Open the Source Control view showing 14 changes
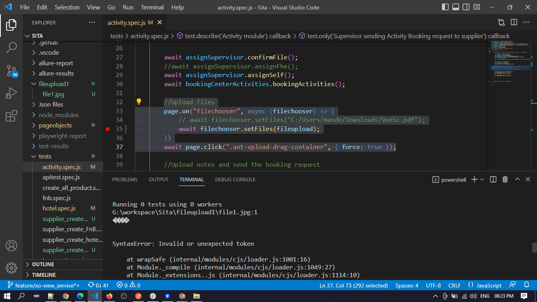The height and width of the screenshot is (302, 537). (11, 70)
